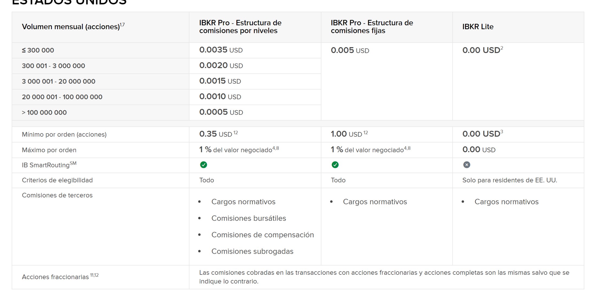Viewport: 596px width, 301px height.
Task: Select the "300 001 - 3 000 000" tier
Action: (53, 66)
